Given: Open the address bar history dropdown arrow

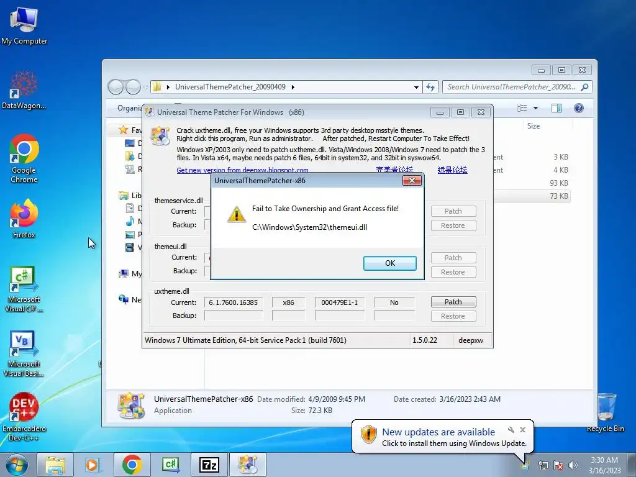Looking at the screenshot, I should 416,87.
